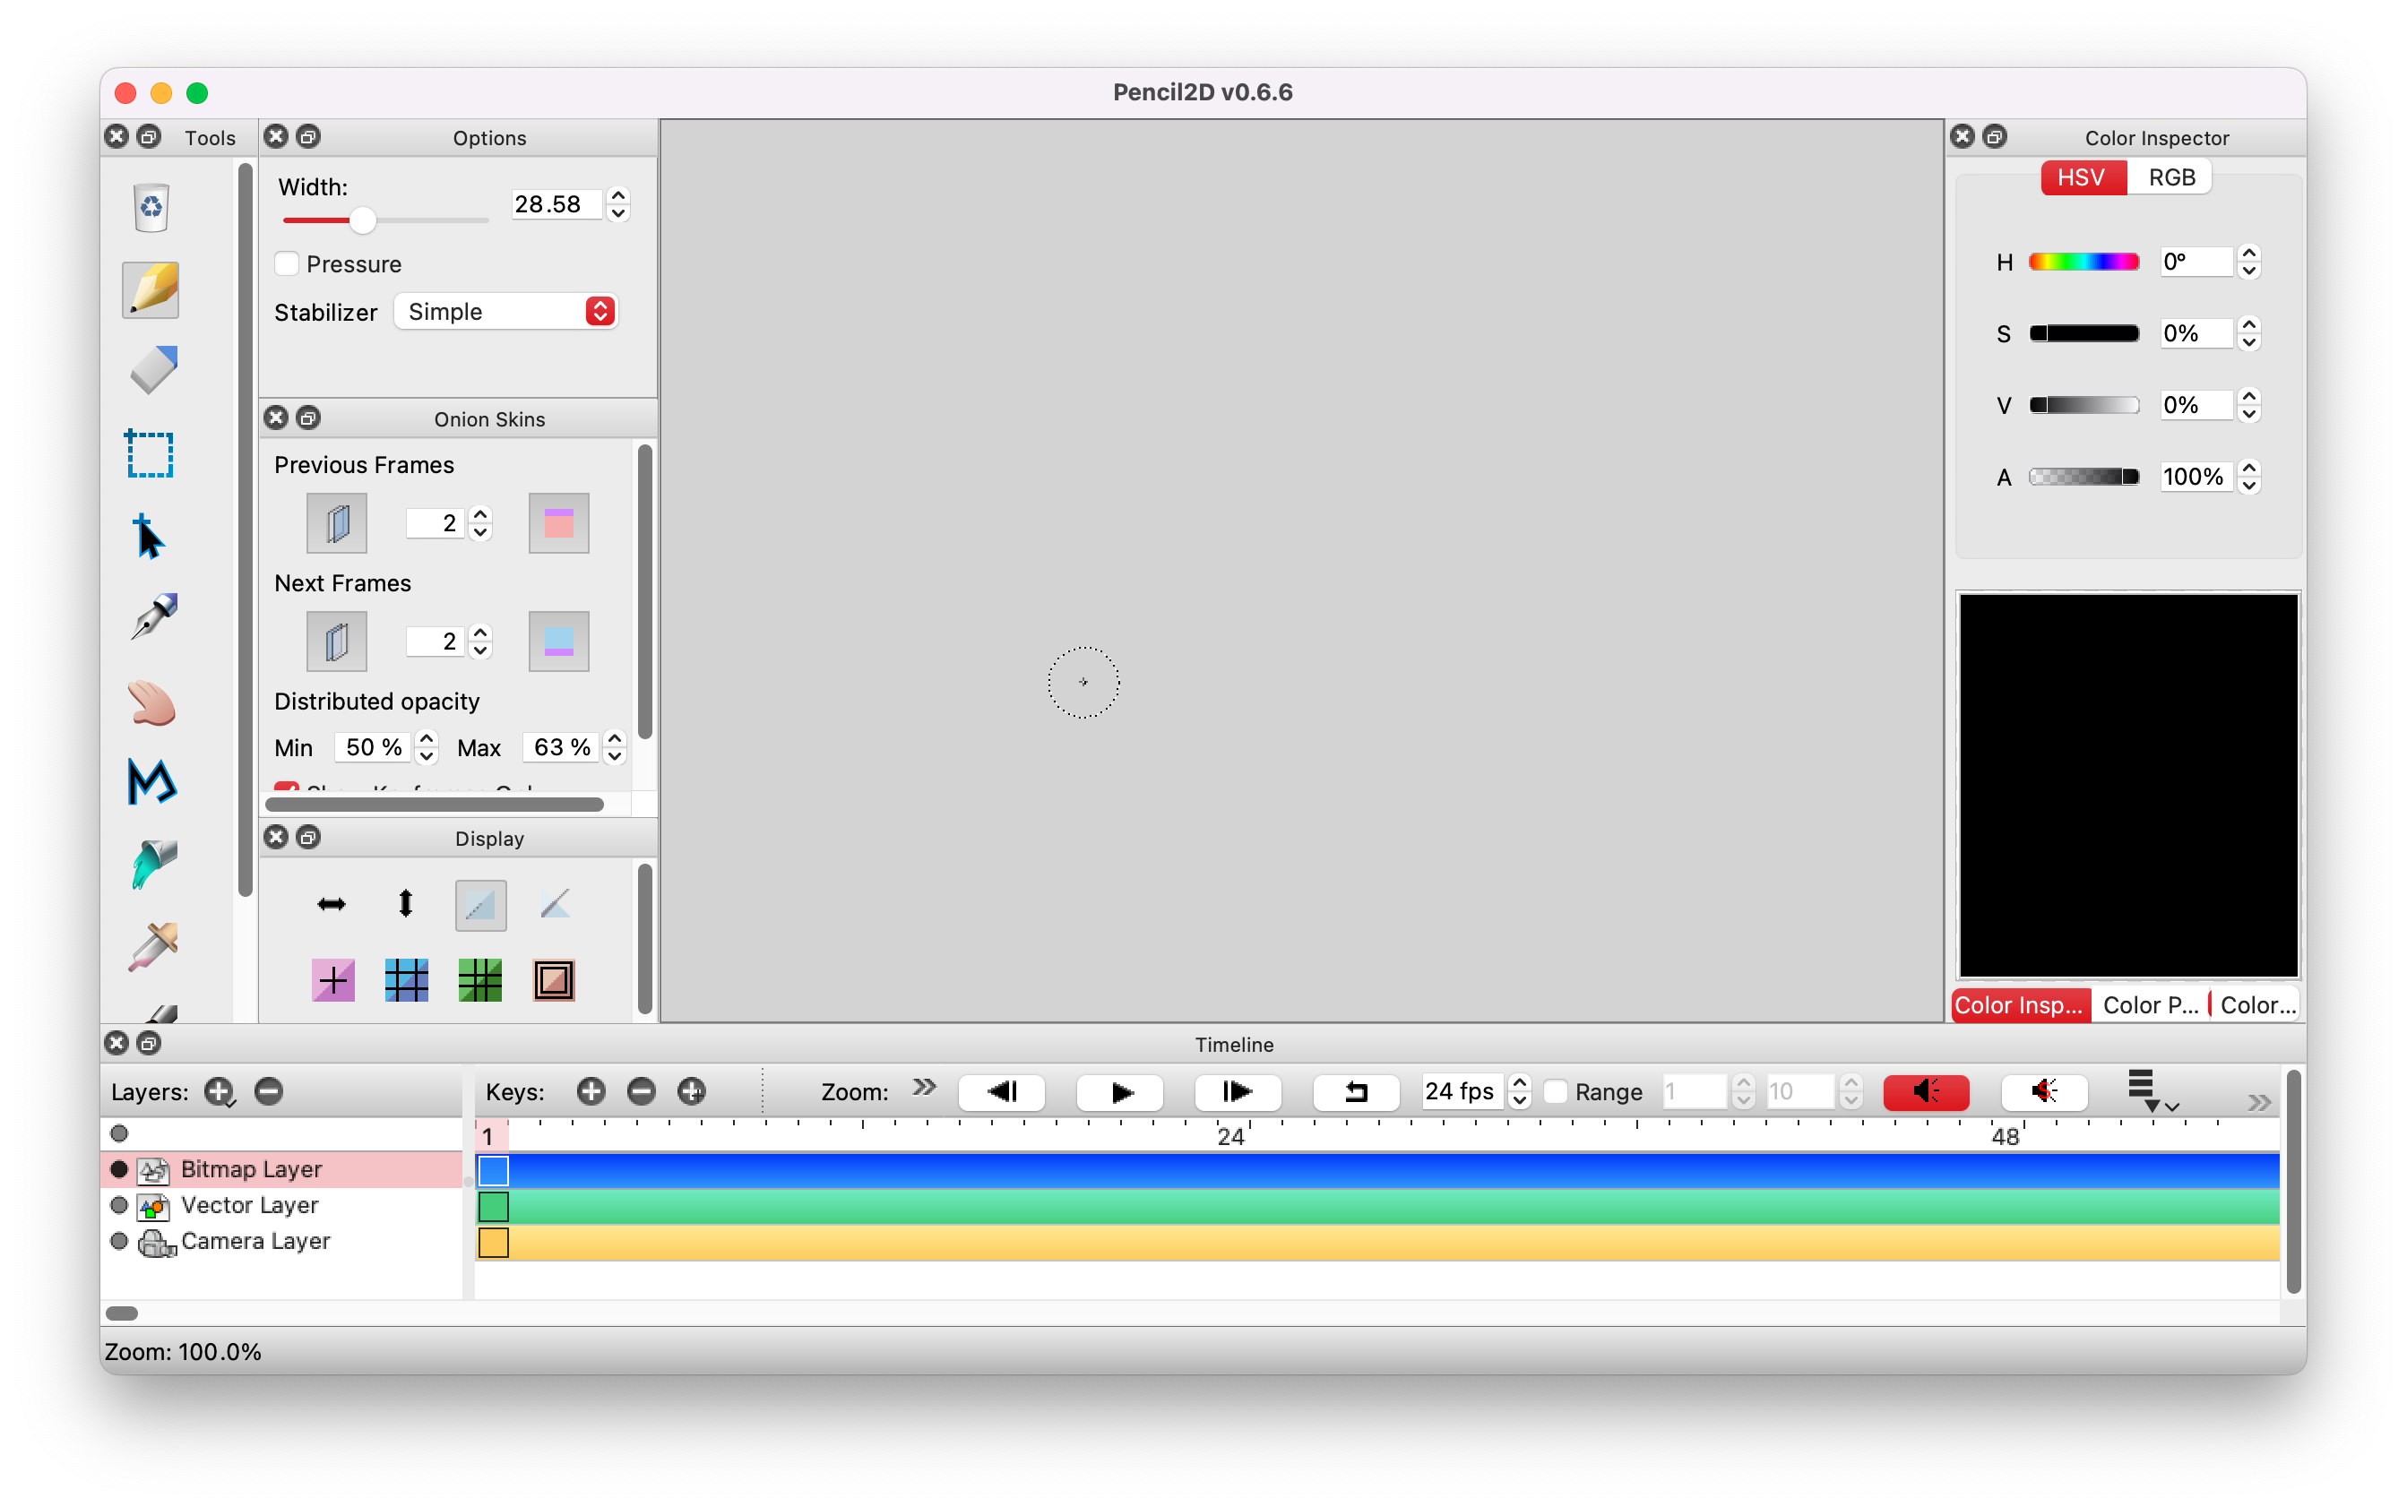Open the Color Inspector bottom tab
2407x1507 pixels.
[x=2019, y=1004]
